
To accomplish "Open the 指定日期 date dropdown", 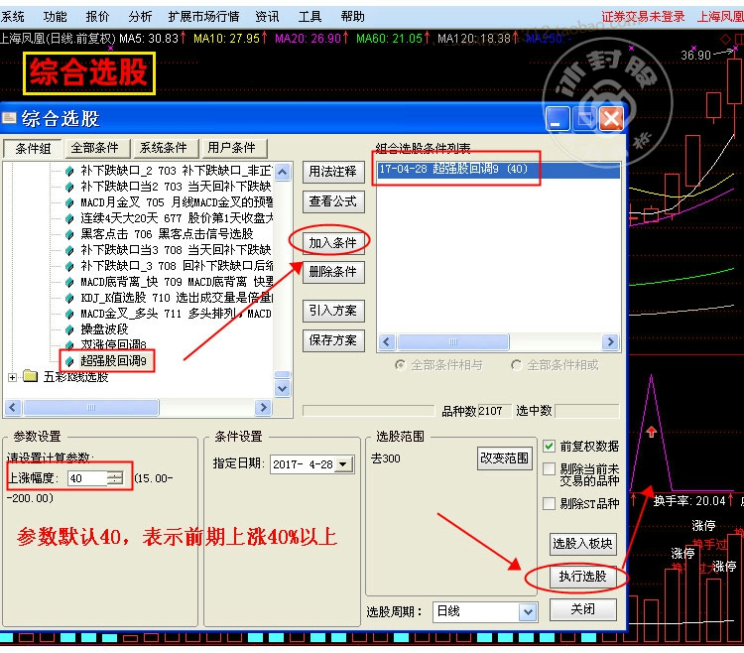I will pyautogui.click(x=343, y=464).
